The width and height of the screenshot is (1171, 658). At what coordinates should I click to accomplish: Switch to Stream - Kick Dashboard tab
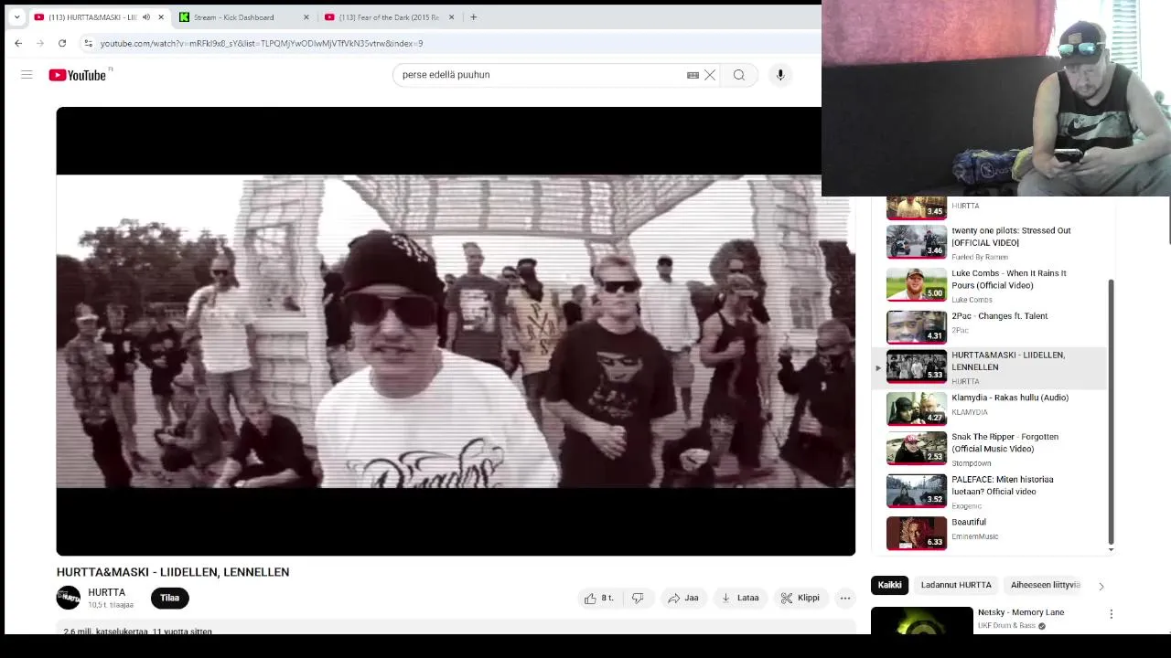234,17
